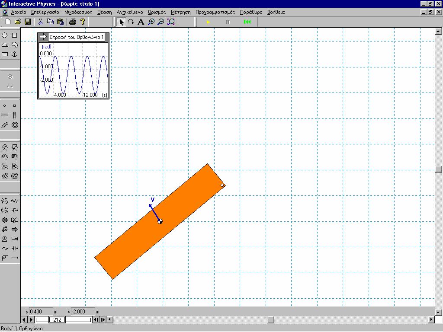Select the Zoom in magnifier
This screenshot has width=443, height=332.
tap(151, 22)
